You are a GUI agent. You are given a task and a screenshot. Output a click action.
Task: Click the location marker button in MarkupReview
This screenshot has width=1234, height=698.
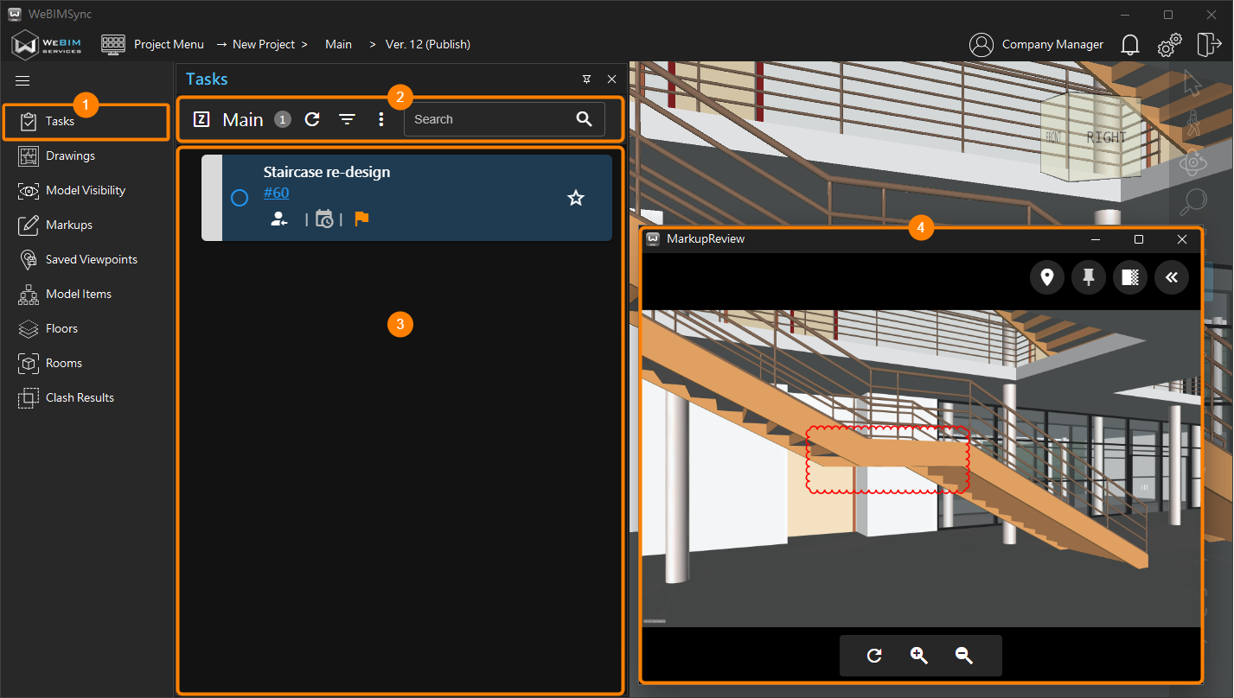(x=1047, y=277)
